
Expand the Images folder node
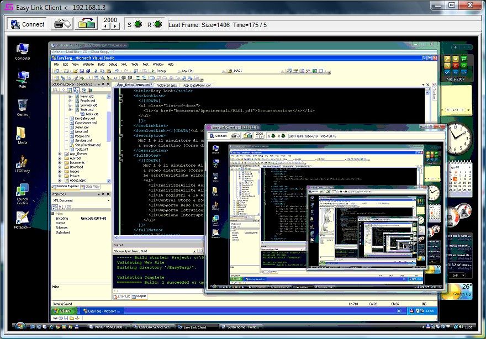60,171
